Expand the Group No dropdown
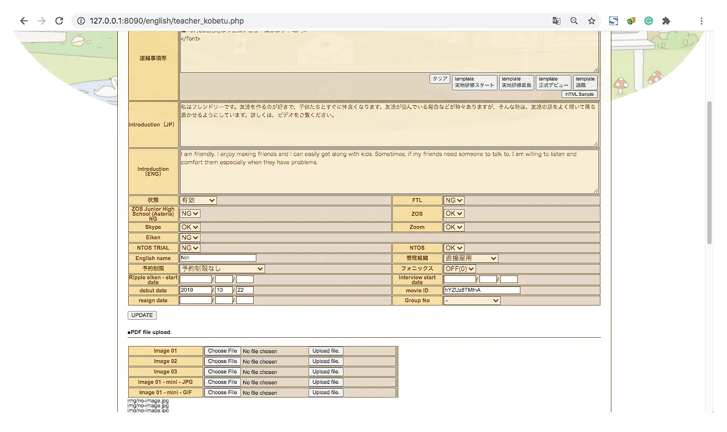 472,301
